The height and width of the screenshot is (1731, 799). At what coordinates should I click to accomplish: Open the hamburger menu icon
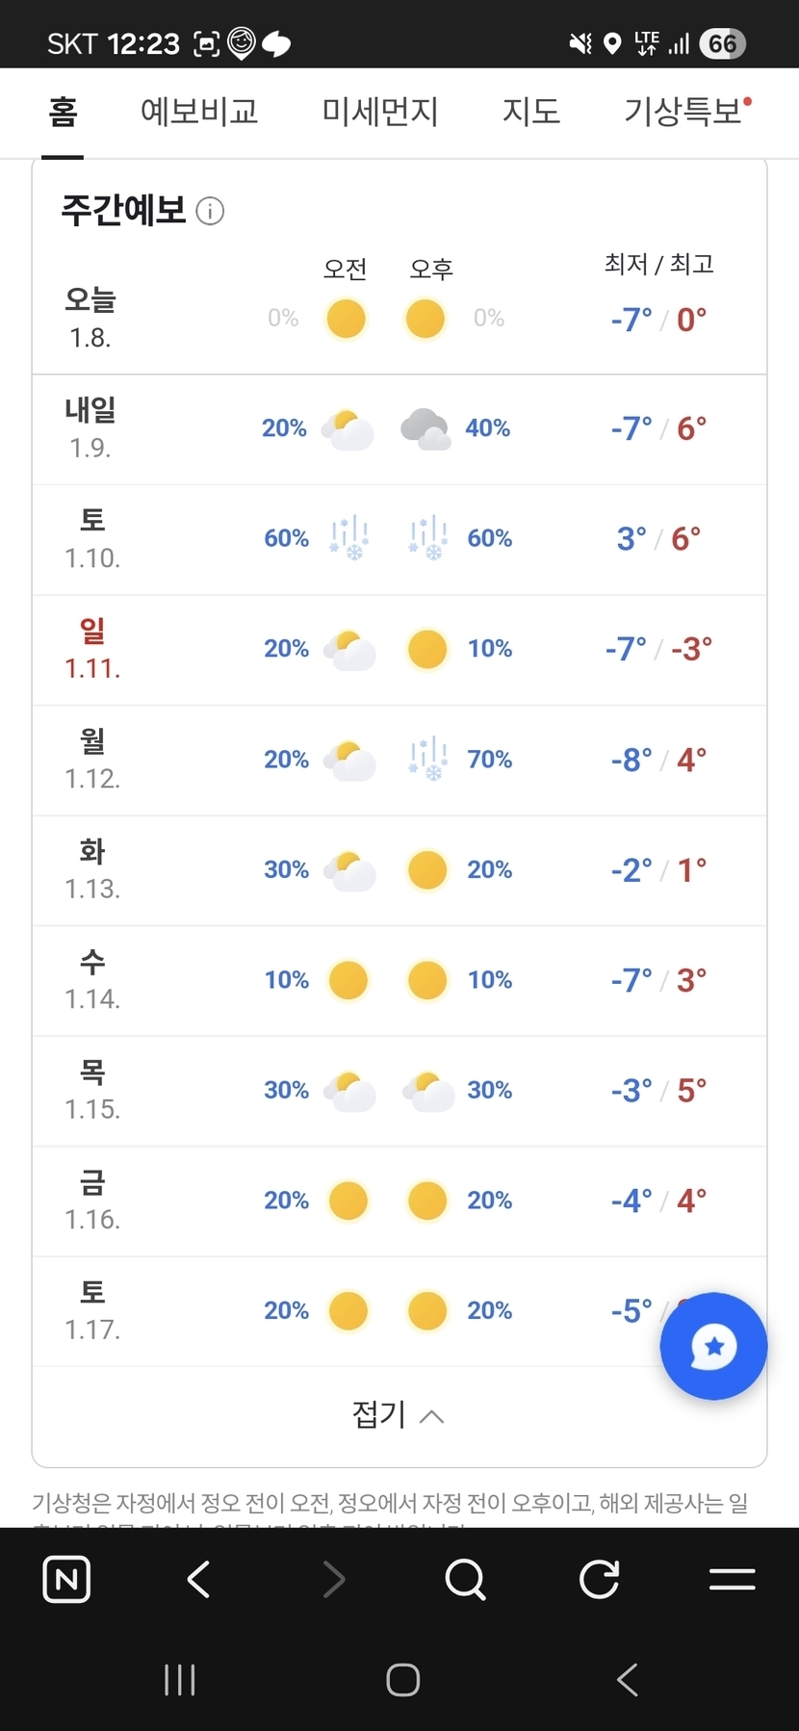[732, 1580]
